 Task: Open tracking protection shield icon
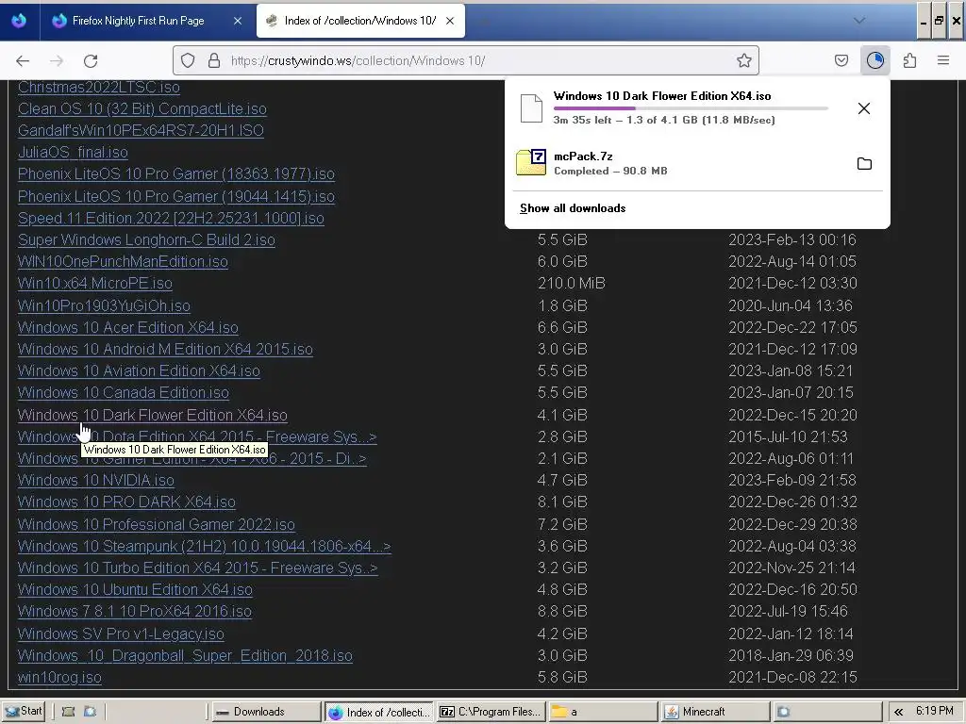coord(188,60)
